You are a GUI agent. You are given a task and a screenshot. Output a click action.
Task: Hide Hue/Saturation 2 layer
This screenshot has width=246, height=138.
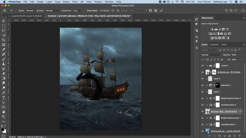[x=203, y=105]
